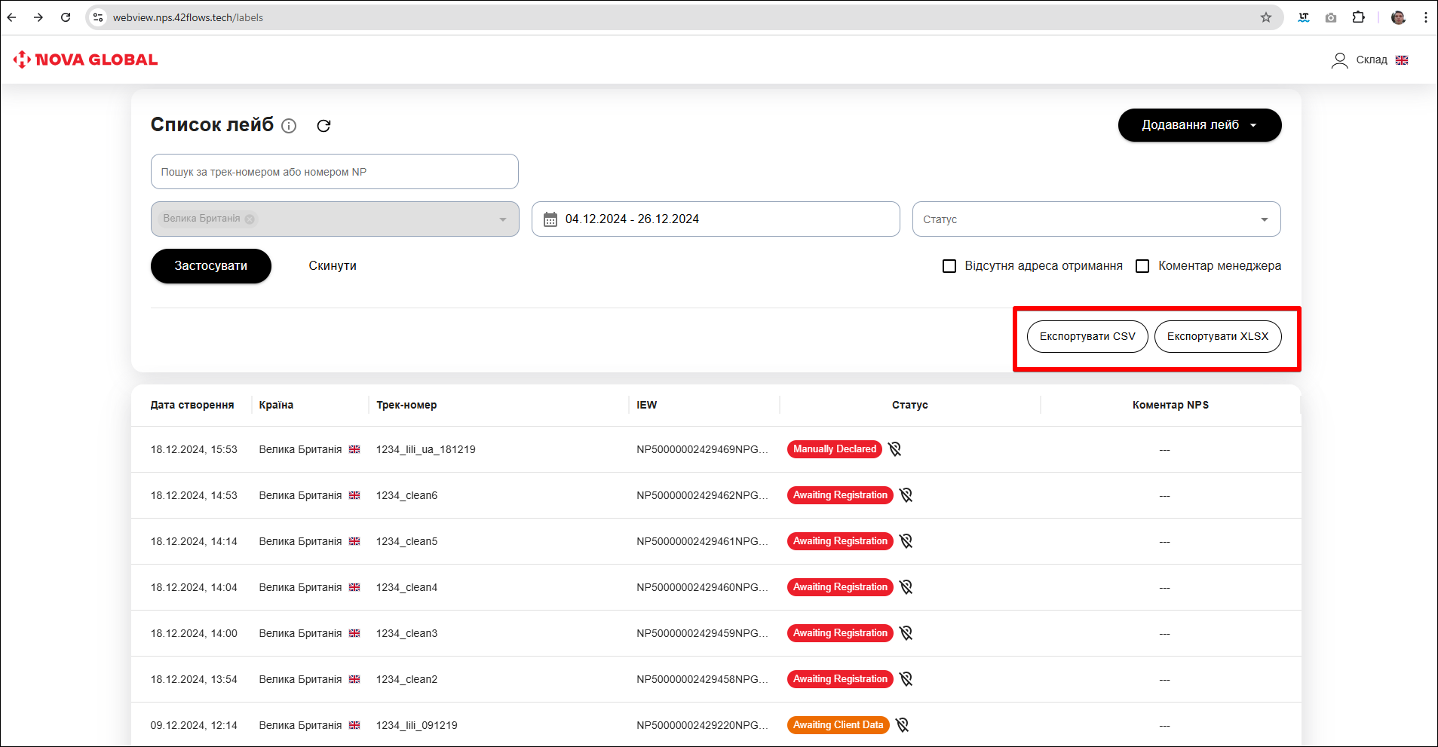Click track number 1234_clean4

click(x=407, y=587)
